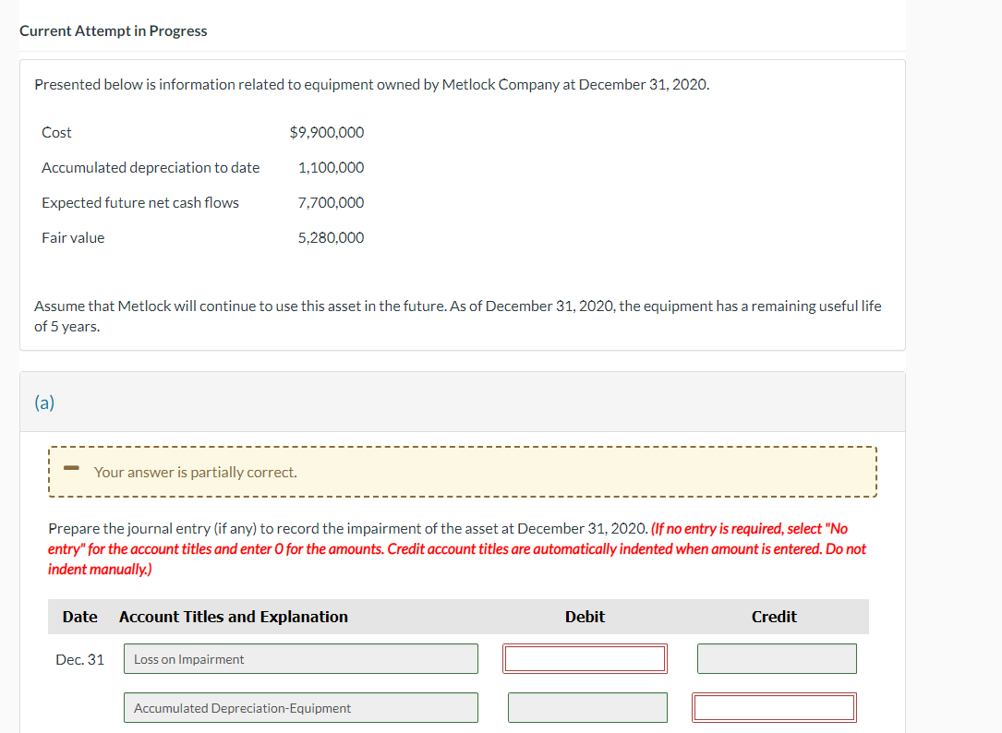Image resolution: width=1002 pixels, height=733 pixels.
Task: Click the 'Account Titles and Explanation' header
Action: click(x=233, y=617)
